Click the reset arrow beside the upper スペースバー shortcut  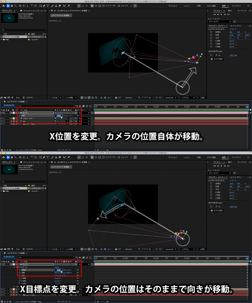click(235, 22)
